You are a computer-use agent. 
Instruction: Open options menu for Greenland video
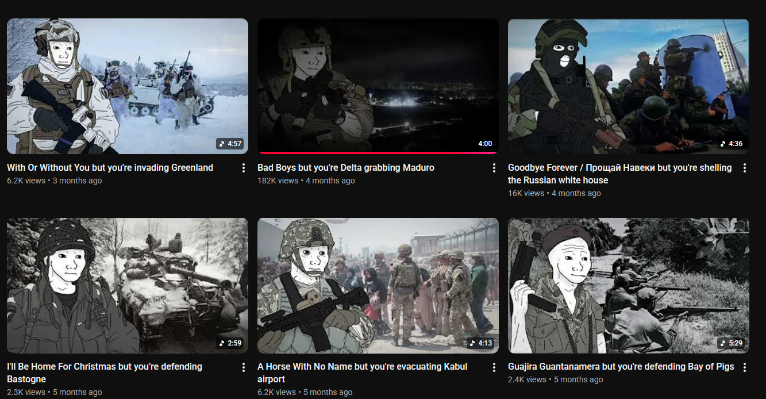243,168
